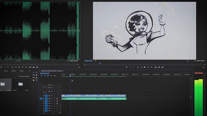Select the Type tool
This screenshot has height=116, width=207.
(37, 80)
